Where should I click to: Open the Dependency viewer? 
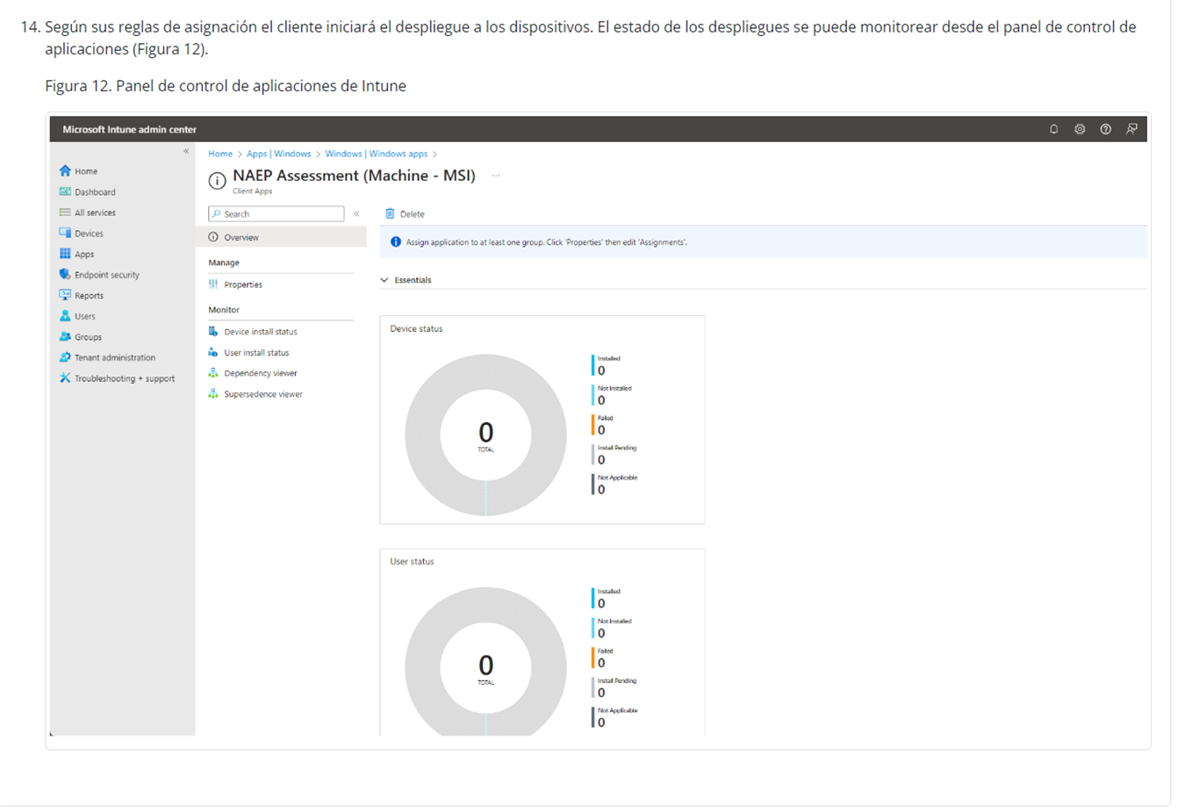[260, 373]
